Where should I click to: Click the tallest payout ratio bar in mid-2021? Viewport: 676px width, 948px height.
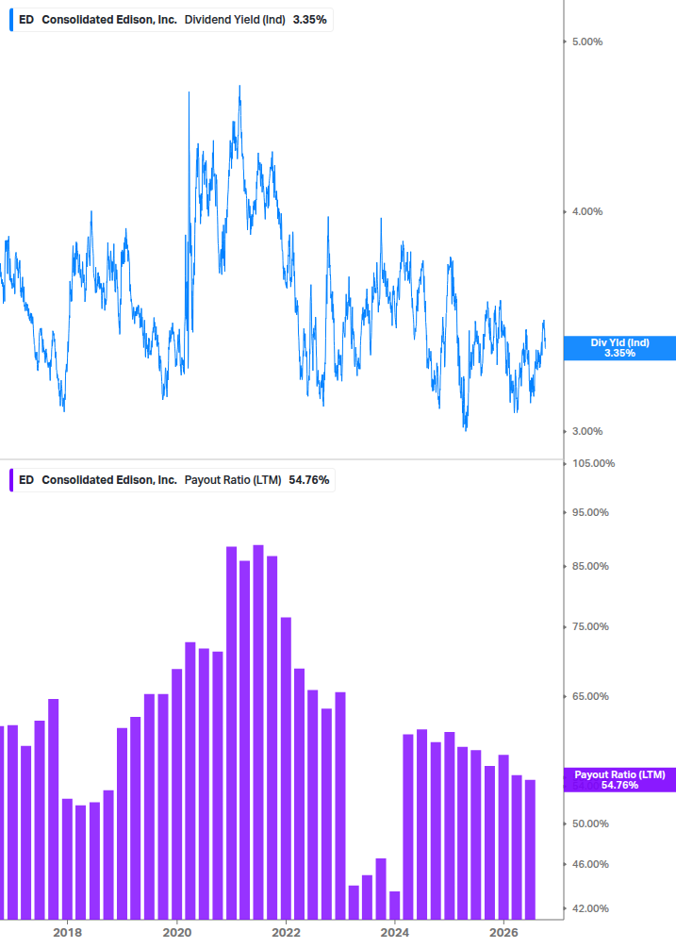coord(258,732)
